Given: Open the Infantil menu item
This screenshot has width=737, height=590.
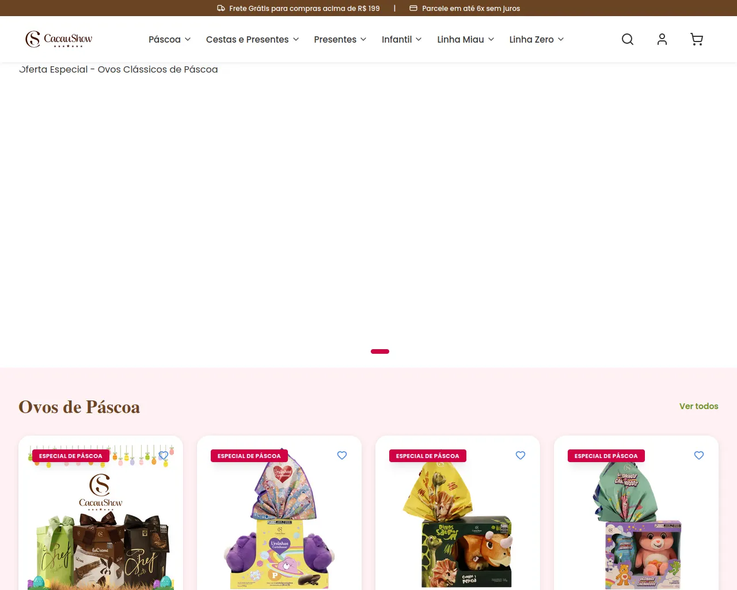Looking at the screenshot, I should (x=397, y=39).
